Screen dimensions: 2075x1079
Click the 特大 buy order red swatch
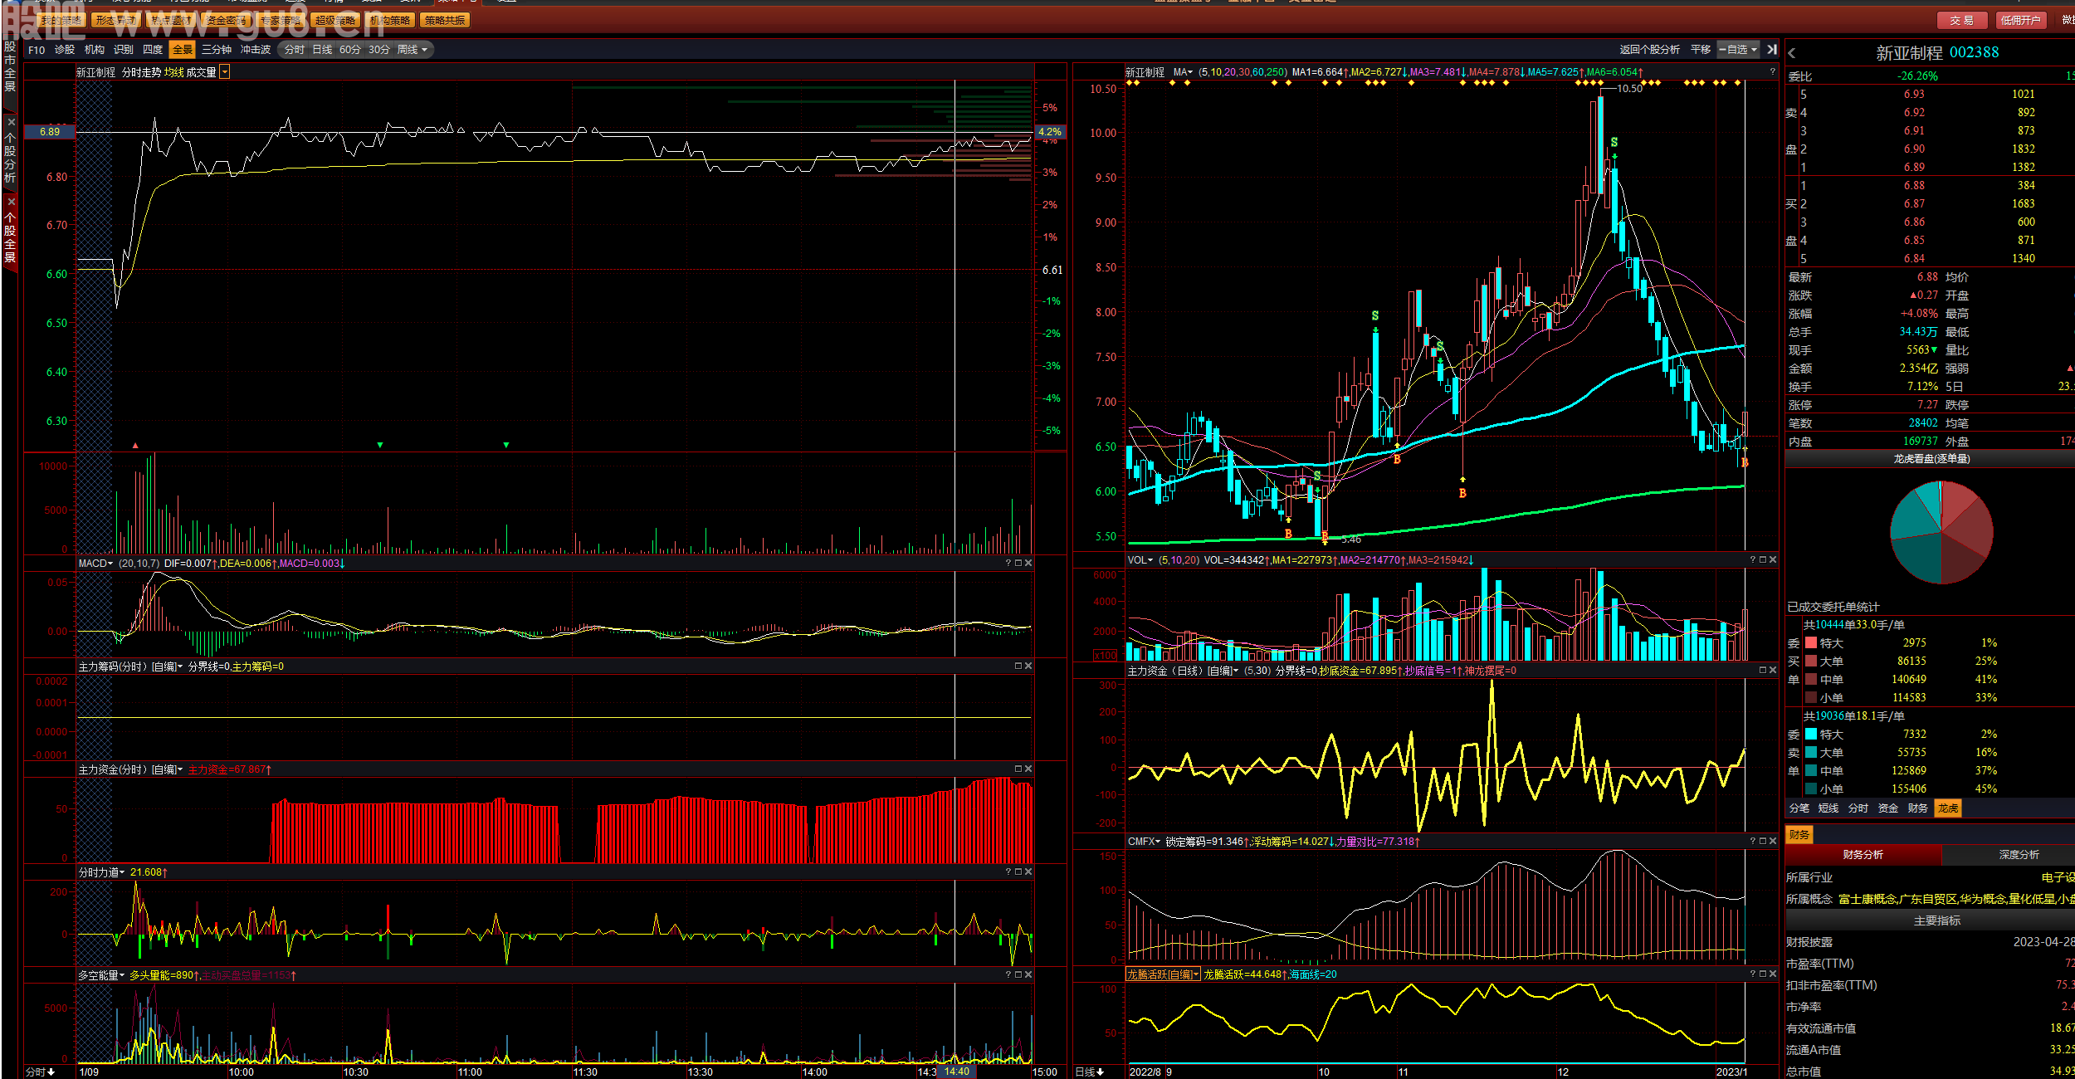(1811, 643)
